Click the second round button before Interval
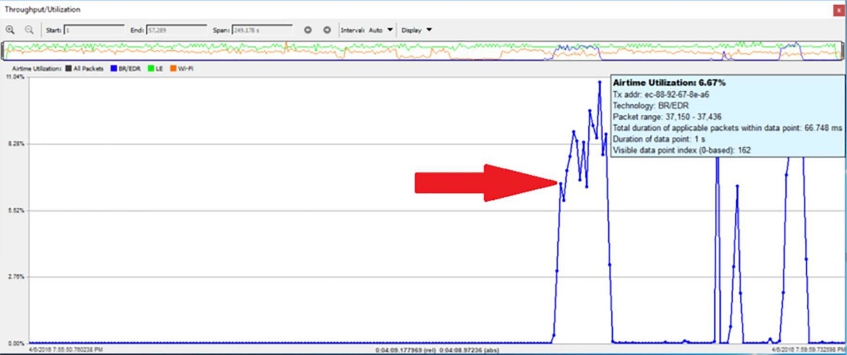The height and width of the screenshot is (355, 847). click(x=327, y=29)
